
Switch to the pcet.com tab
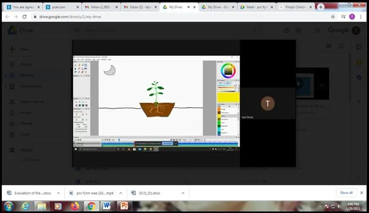click(62, 7)
